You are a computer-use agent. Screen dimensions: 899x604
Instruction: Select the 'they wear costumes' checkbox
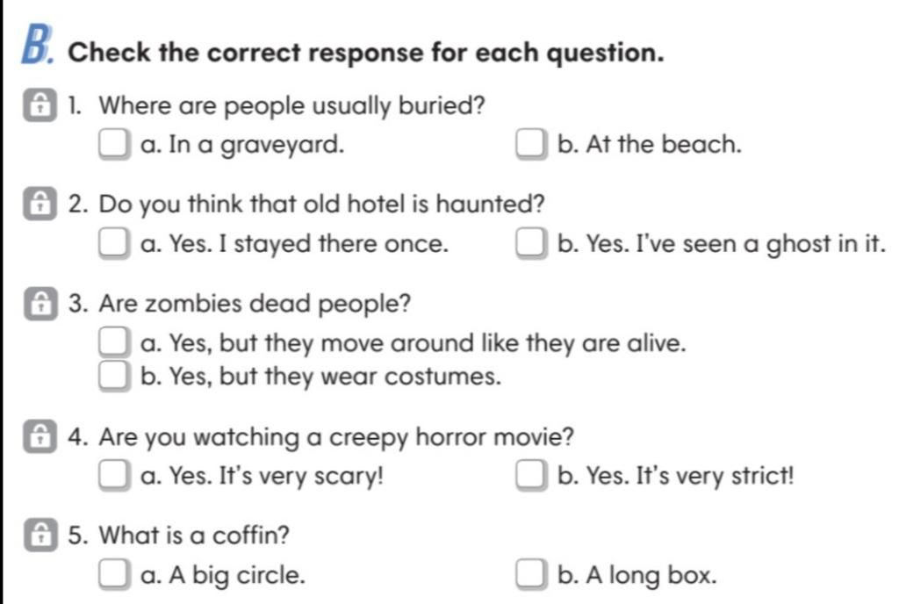pyautogui.click(x=113, y=376)
